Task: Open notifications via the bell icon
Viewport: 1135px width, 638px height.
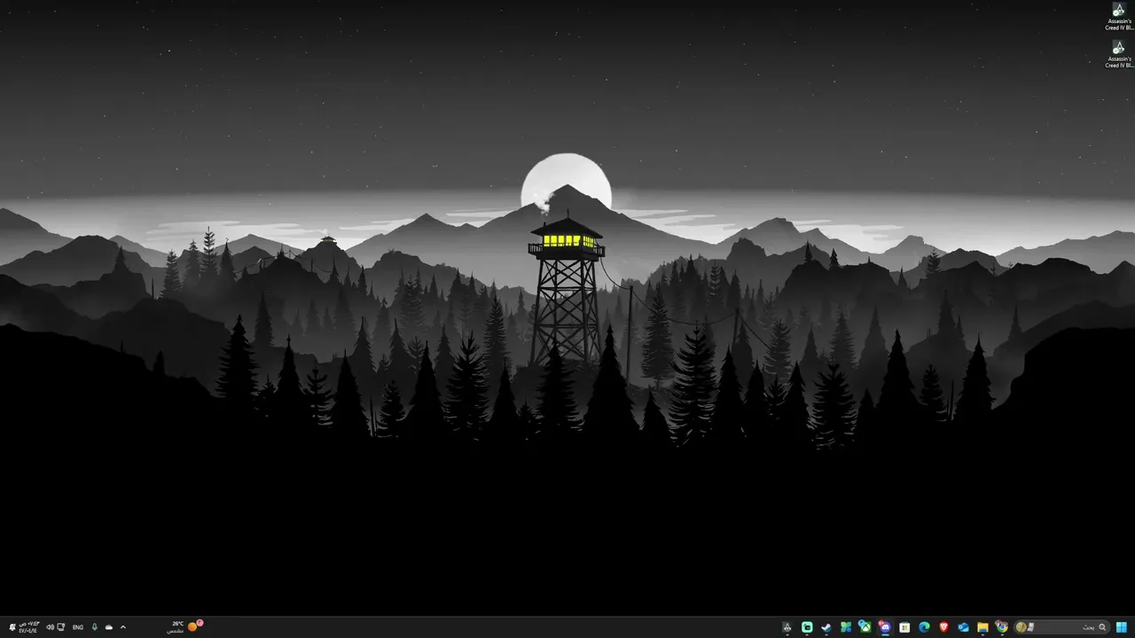Action: point(12,627)
